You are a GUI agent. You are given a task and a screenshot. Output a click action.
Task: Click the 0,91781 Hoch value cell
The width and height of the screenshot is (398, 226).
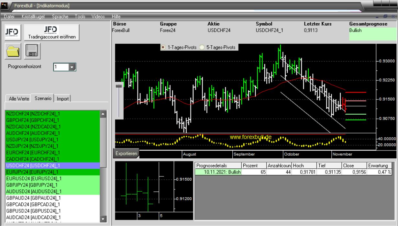[x=304, y=172]
